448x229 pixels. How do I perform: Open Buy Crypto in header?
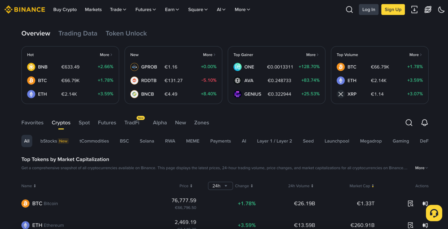(65, 10)
